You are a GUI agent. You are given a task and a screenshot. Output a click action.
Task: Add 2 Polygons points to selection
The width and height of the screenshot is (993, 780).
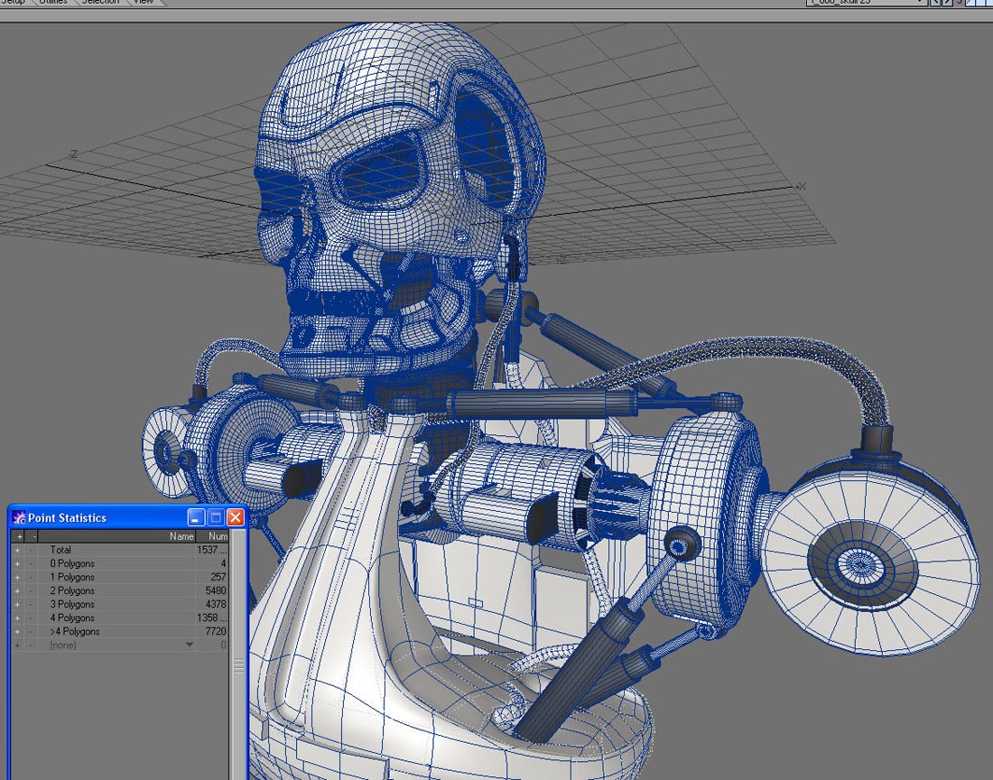click(x=17, y=590)
